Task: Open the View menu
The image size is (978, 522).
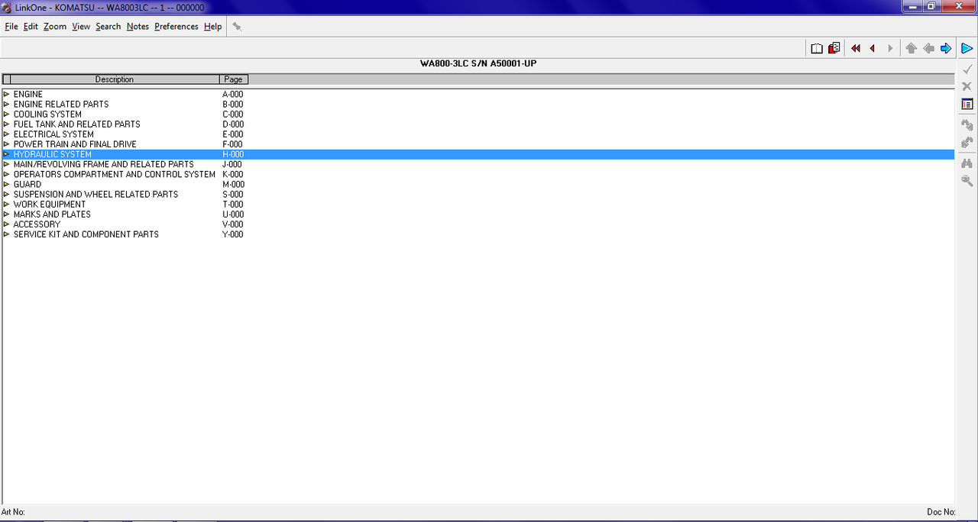Action: 81,26
